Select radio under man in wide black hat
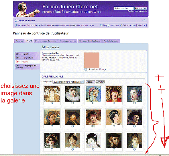Image resolution: width=169 pixels, height=156 pixels. tap(135, 126)
